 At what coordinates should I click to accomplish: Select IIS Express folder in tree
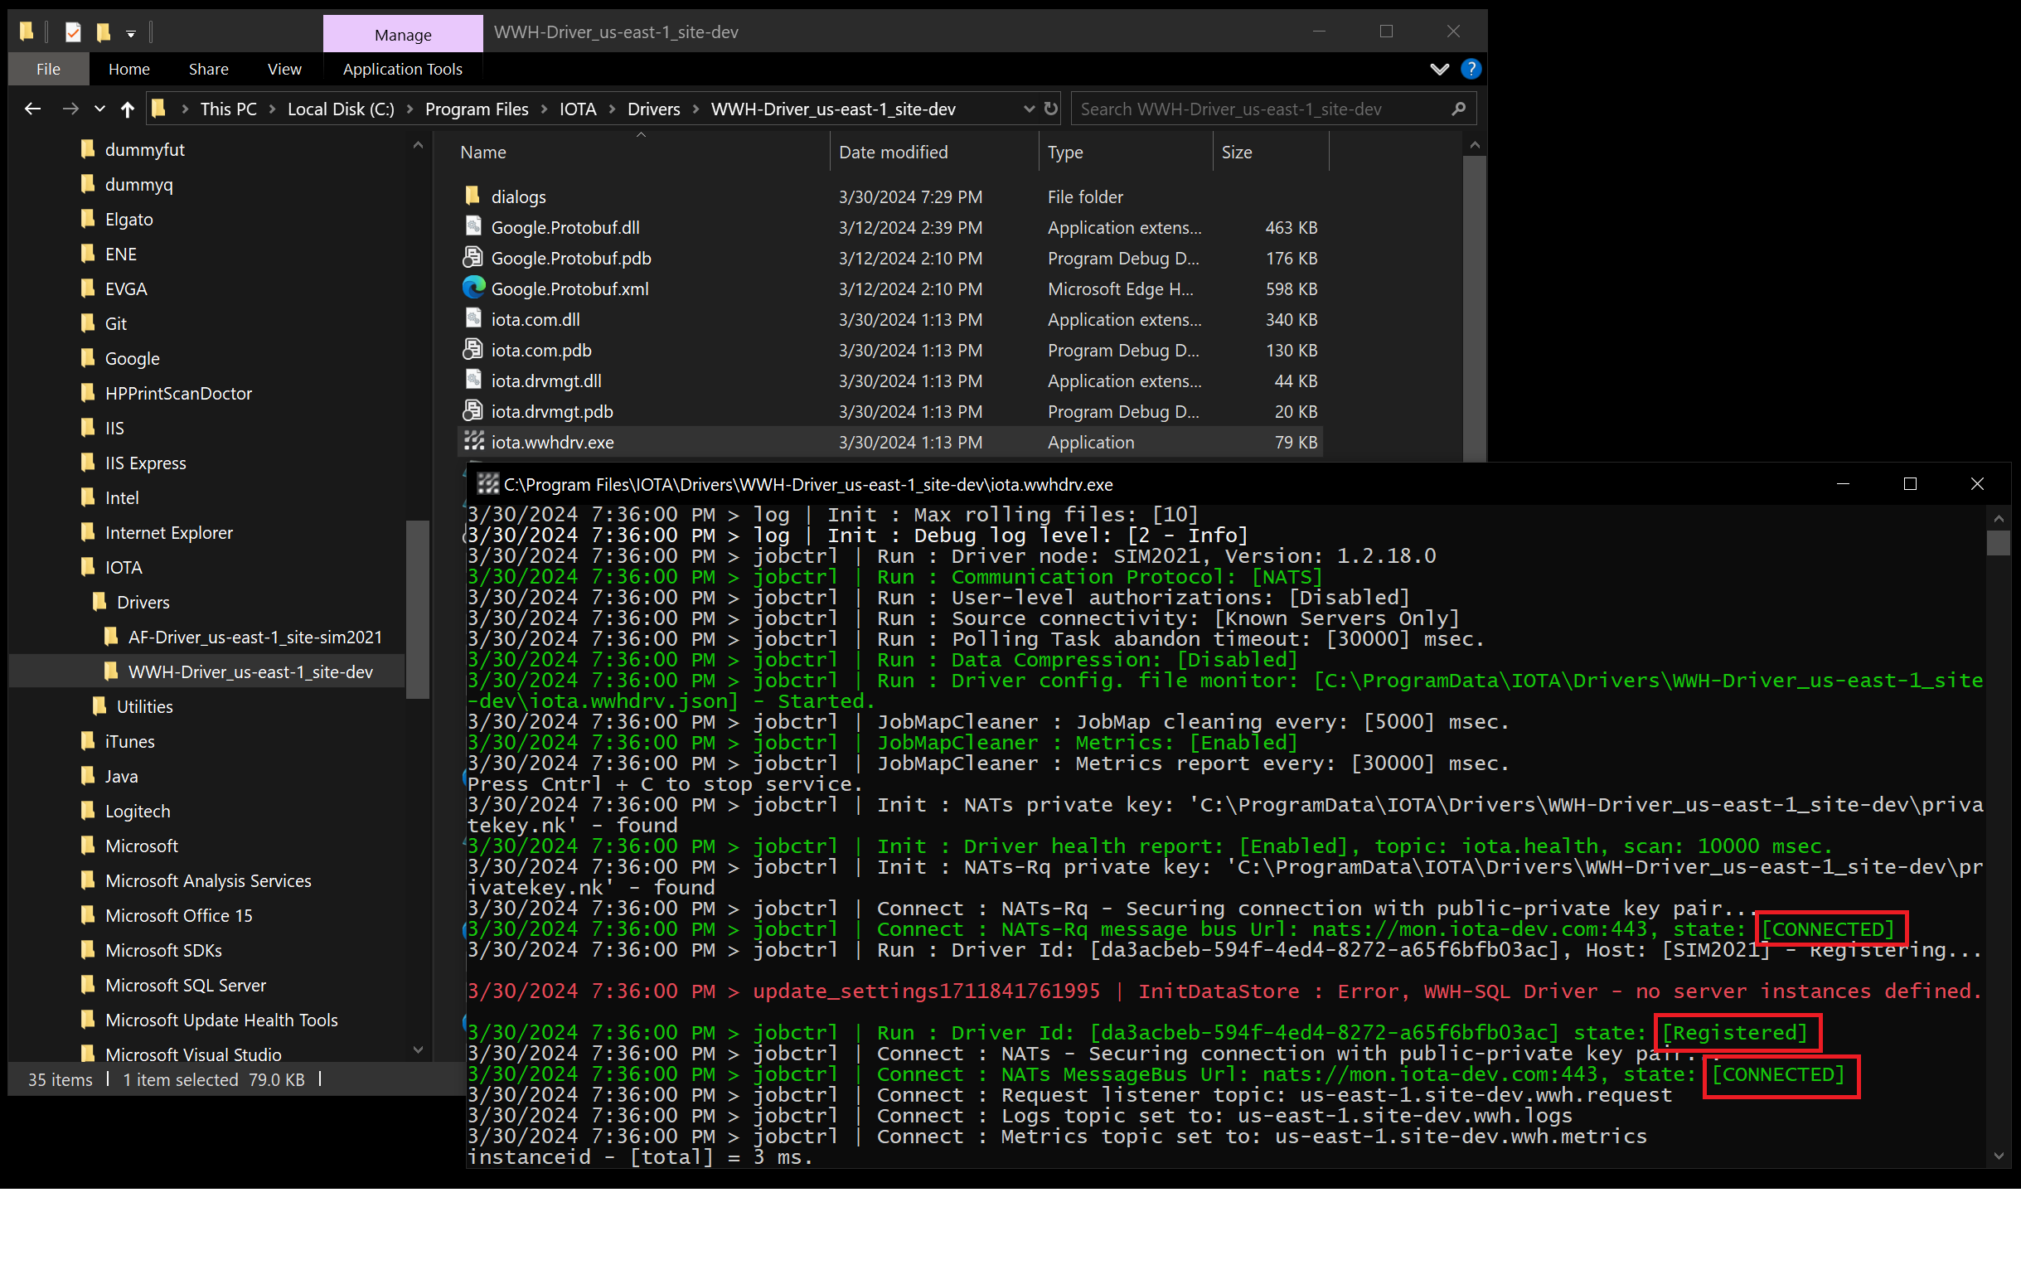click(144, 463)
